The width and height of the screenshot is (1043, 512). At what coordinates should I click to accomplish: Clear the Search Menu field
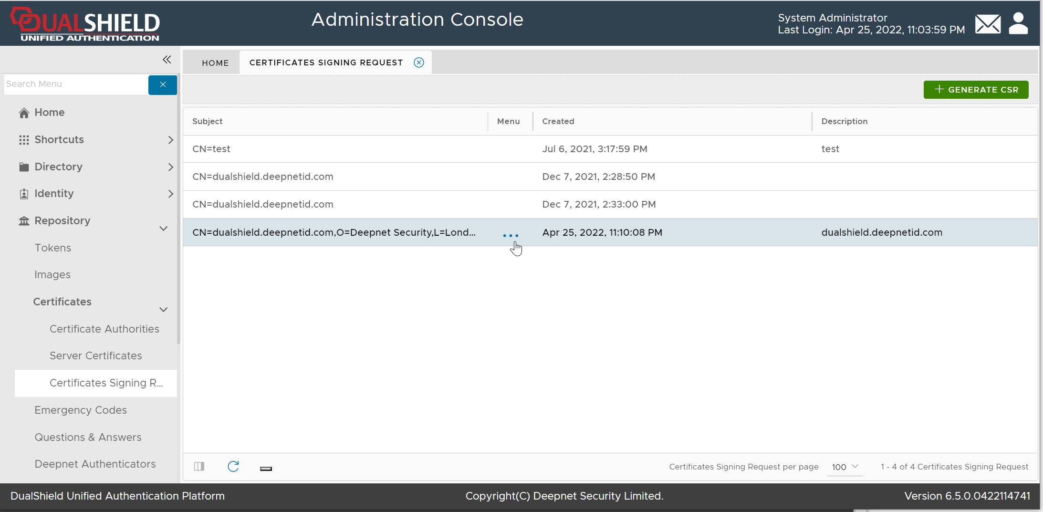tap(162, 84)
